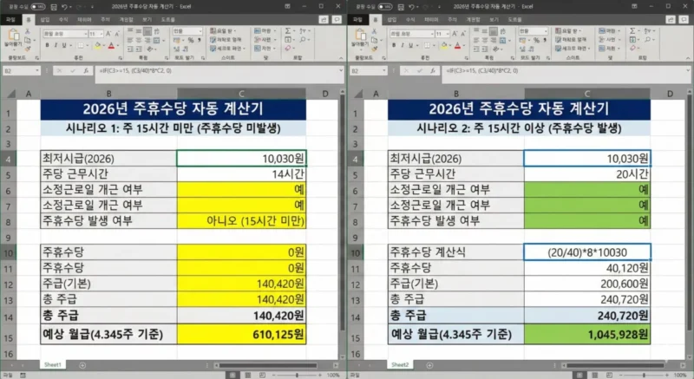Decrease font size in left window
This screenshot has width=694, height=379.
coord(117,34)
